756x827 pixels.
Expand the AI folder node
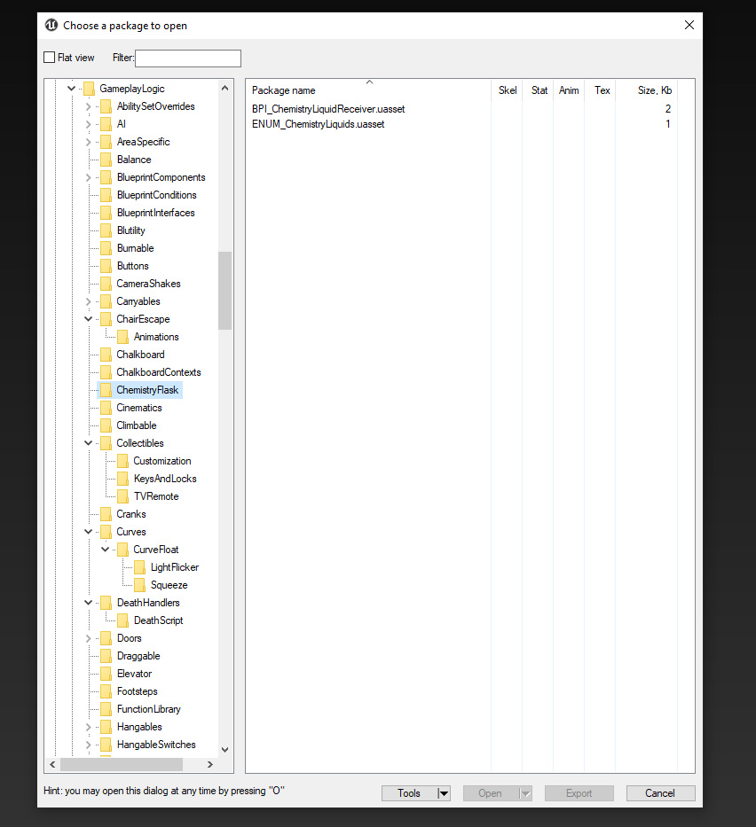click(x=88, y=124)
